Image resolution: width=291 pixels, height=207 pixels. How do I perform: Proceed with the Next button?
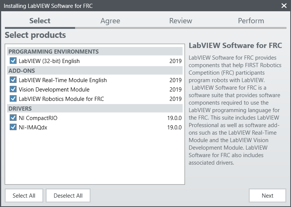267,195
